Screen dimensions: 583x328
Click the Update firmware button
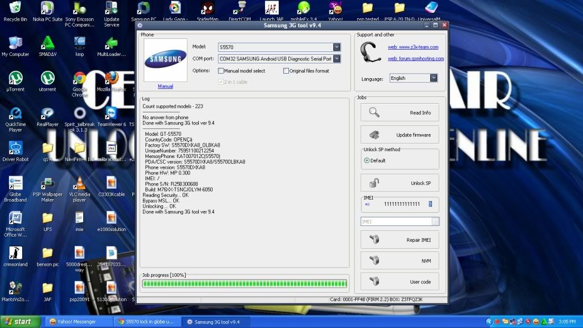tap(399, 135)
